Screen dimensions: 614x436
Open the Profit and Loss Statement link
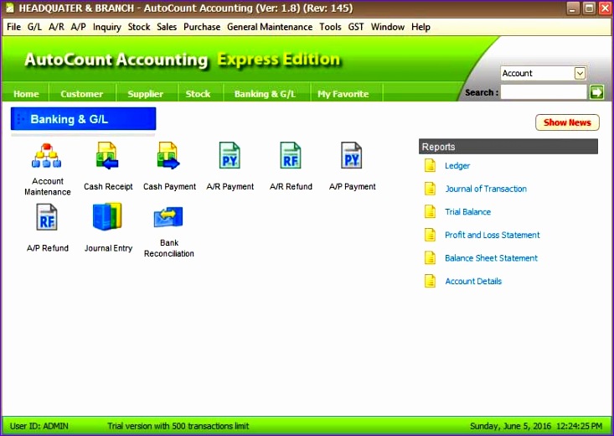tap(493, 236)
